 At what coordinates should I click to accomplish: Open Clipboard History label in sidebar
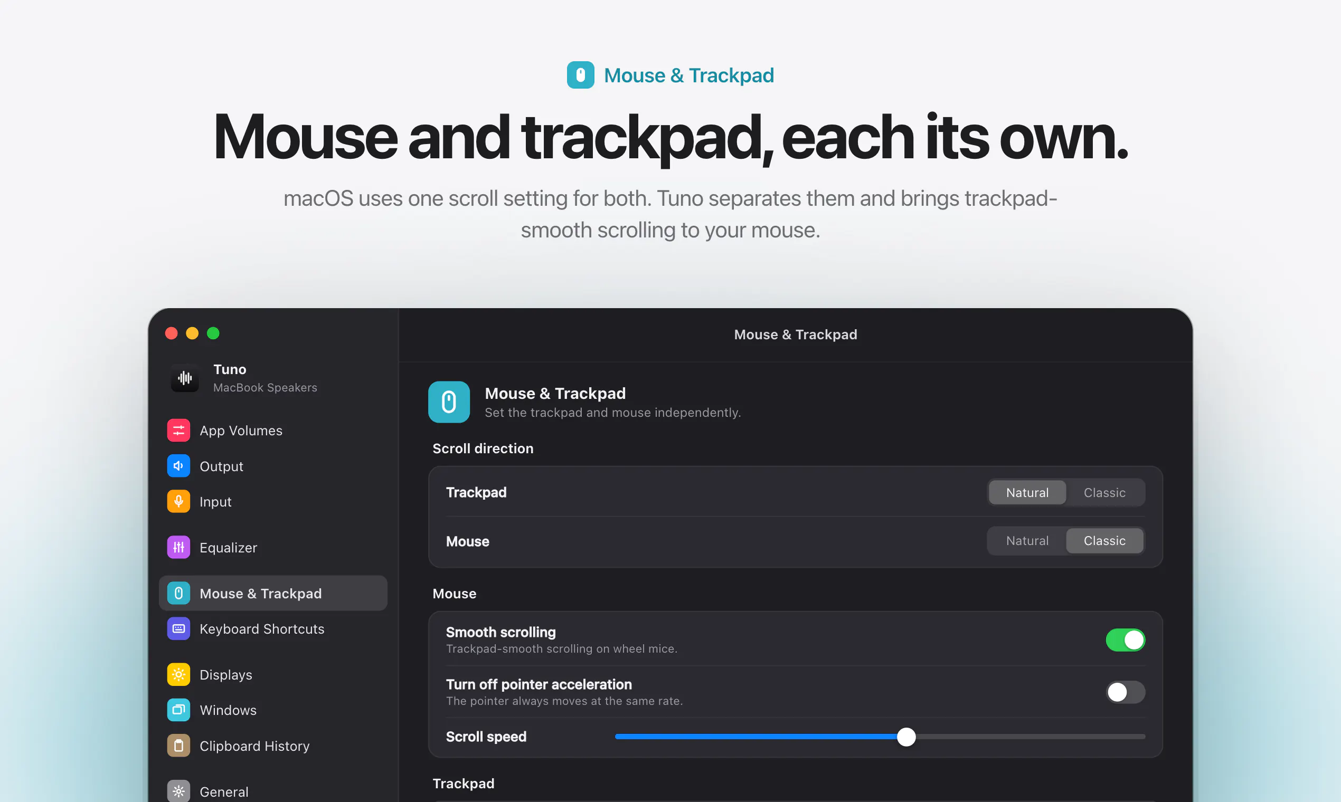(x=254, y=746)
